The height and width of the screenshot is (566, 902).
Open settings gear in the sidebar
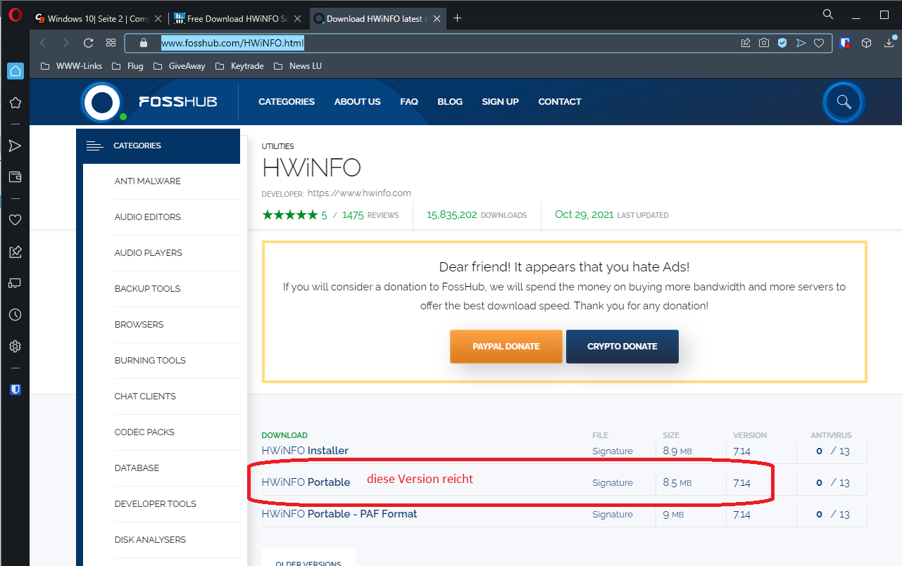15,347
